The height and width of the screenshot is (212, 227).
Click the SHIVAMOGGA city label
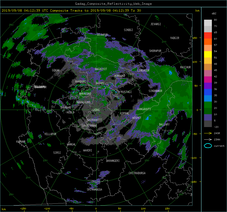click(94, 189)
